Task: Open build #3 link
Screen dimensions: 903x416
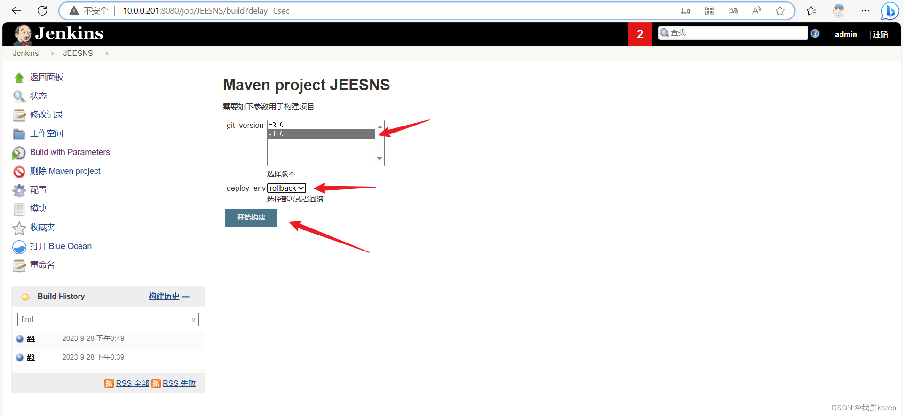Action: [x=31, y=357]
